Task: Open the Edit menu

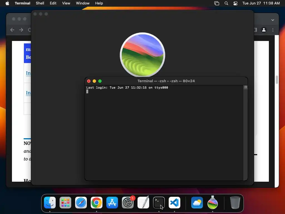Action: 53,3
